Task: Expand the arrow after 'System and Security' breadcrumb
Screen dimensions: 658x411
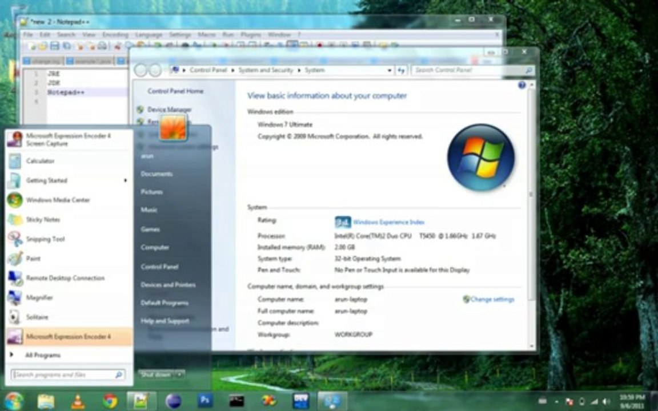Action: tap(300, 70)
